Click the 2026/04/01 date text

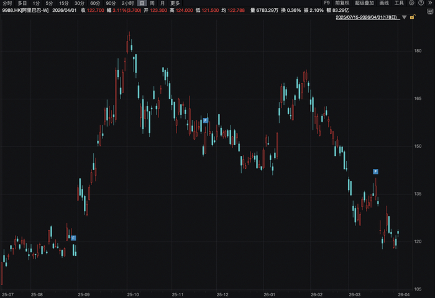point(65,11)
